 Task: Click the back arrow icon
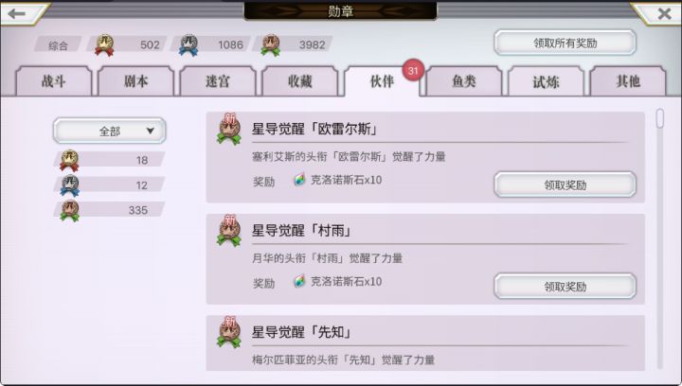click(17, 13)
